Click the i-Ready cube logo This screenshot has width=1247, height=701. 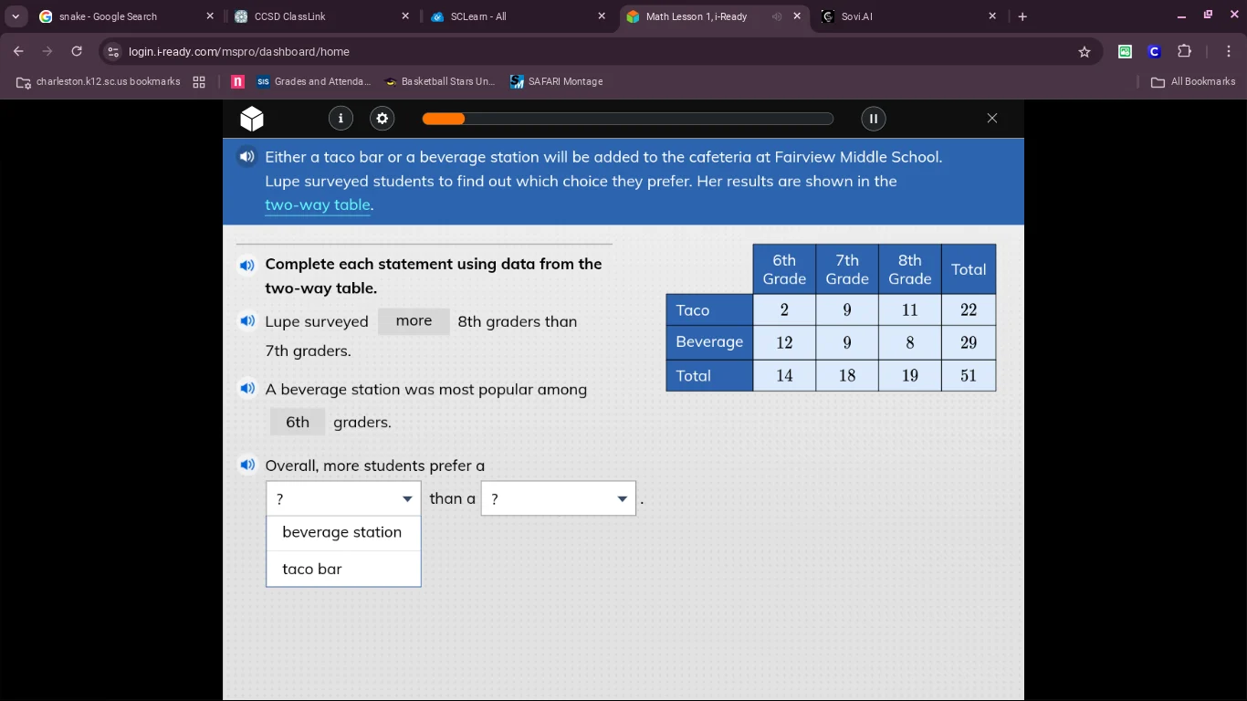pyautogui.click(x=252, y=119)
